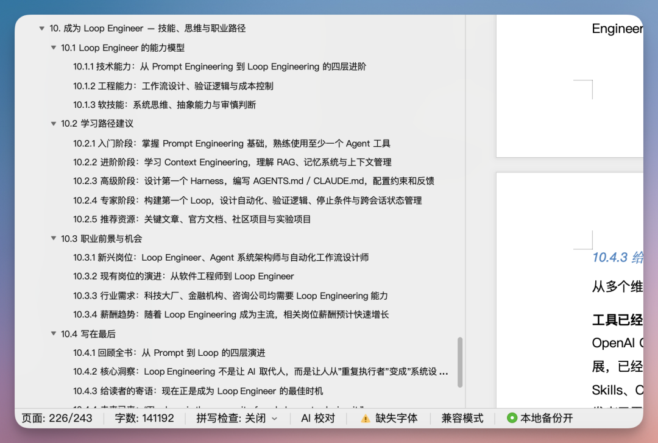
Task: Navigate to 10.4.1 回顾全书
Action: pyautogui.click(x=169, y=353)
